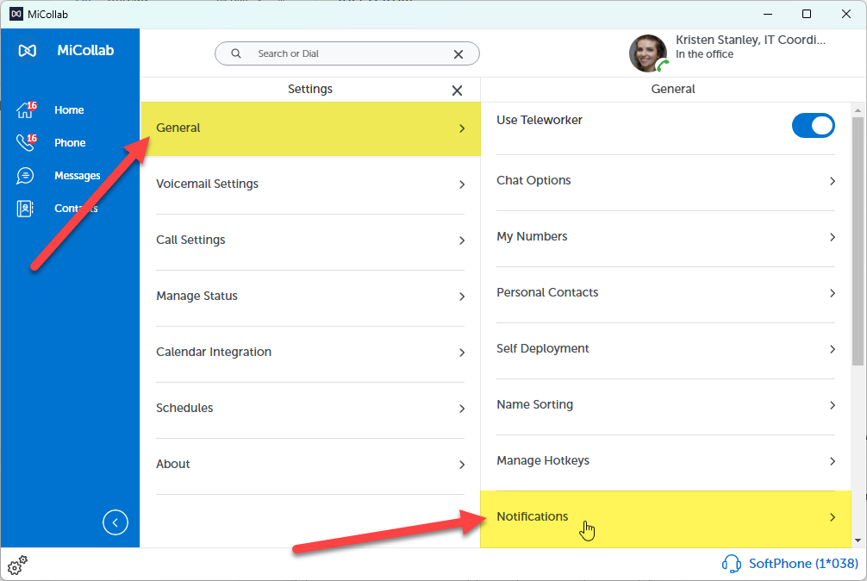Click the scrollbar down arrow
Image resolution: width=867 pixels, height=581 pixels.
pyautogui.click(x=858, y=540)
